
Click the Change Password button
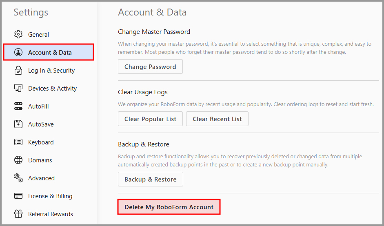pyautogui.click(x=150, y=66)
